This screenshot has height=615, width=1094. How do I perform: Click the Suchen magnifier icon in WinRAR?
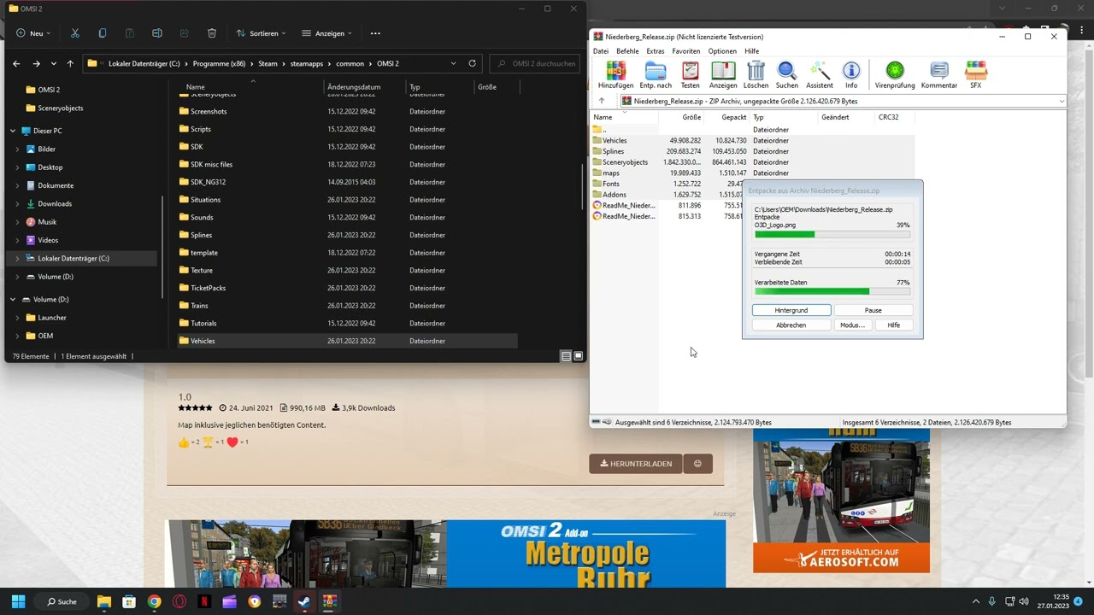pyautogui.click(x=786, y=75)
